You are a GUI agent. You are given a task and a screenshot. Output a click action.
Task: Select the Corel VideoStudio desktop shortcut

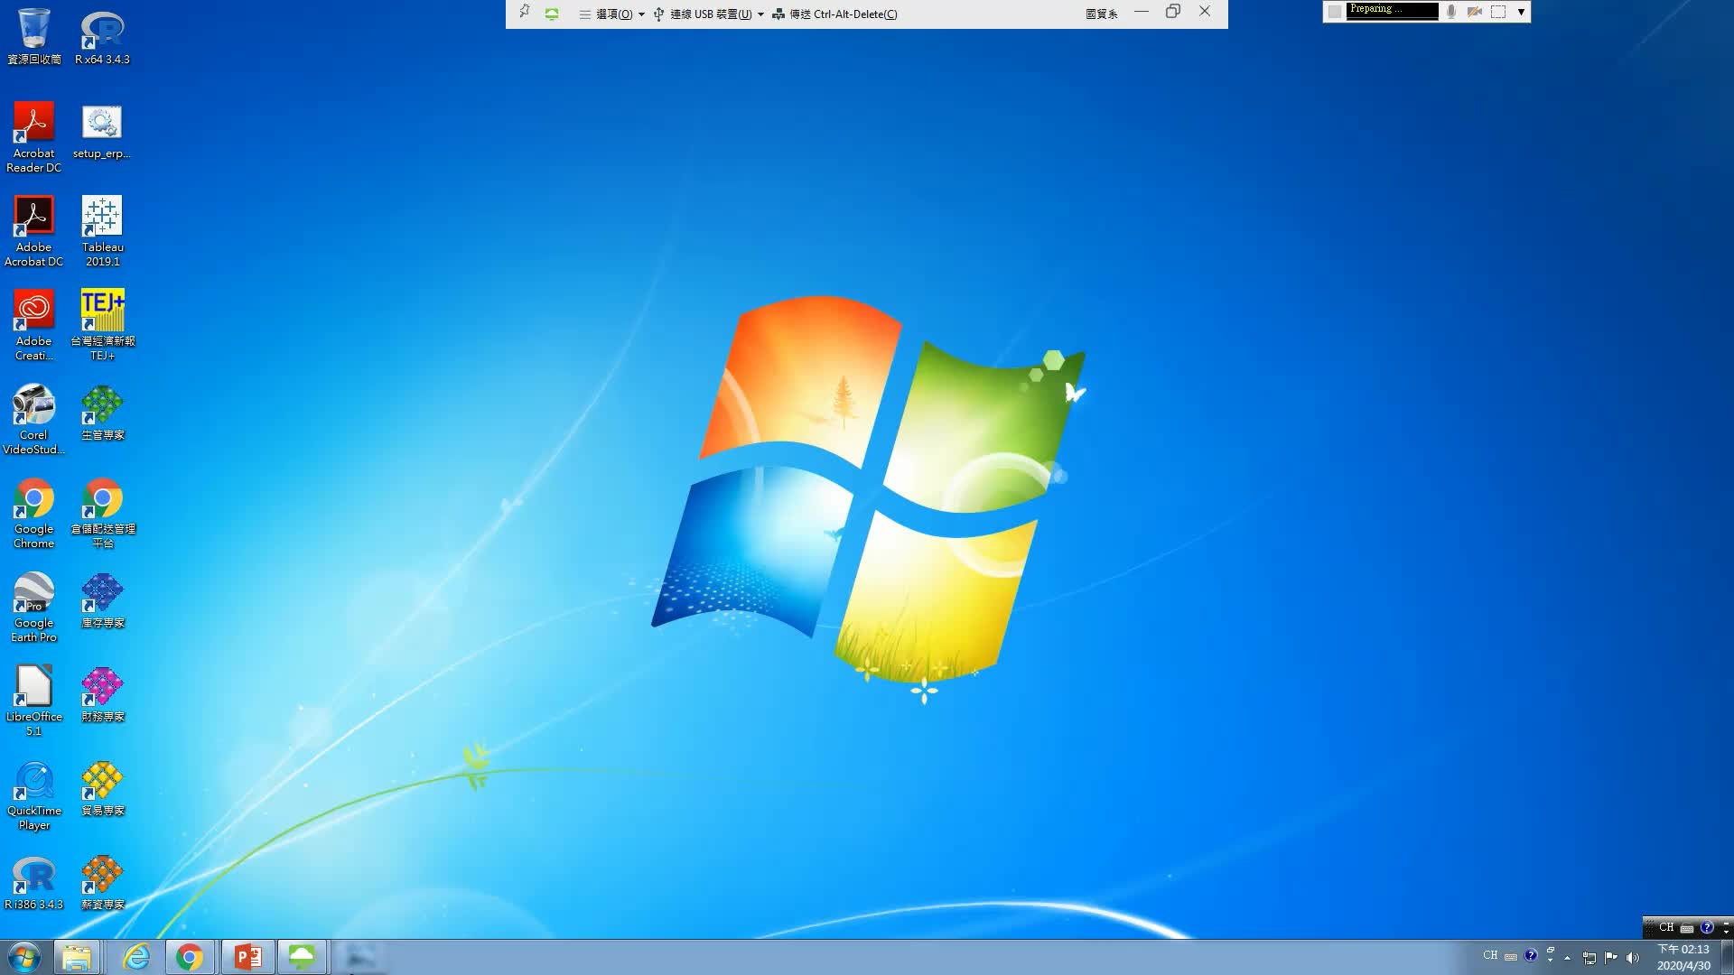click(x=34, y=419)
